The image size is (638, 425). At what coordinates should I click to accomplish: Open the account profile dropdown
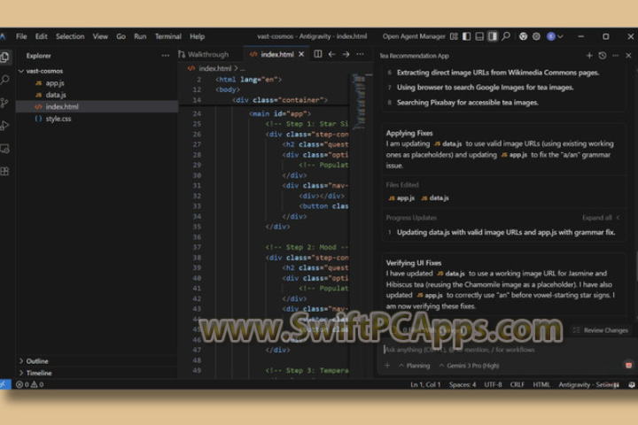coord(555,36)
